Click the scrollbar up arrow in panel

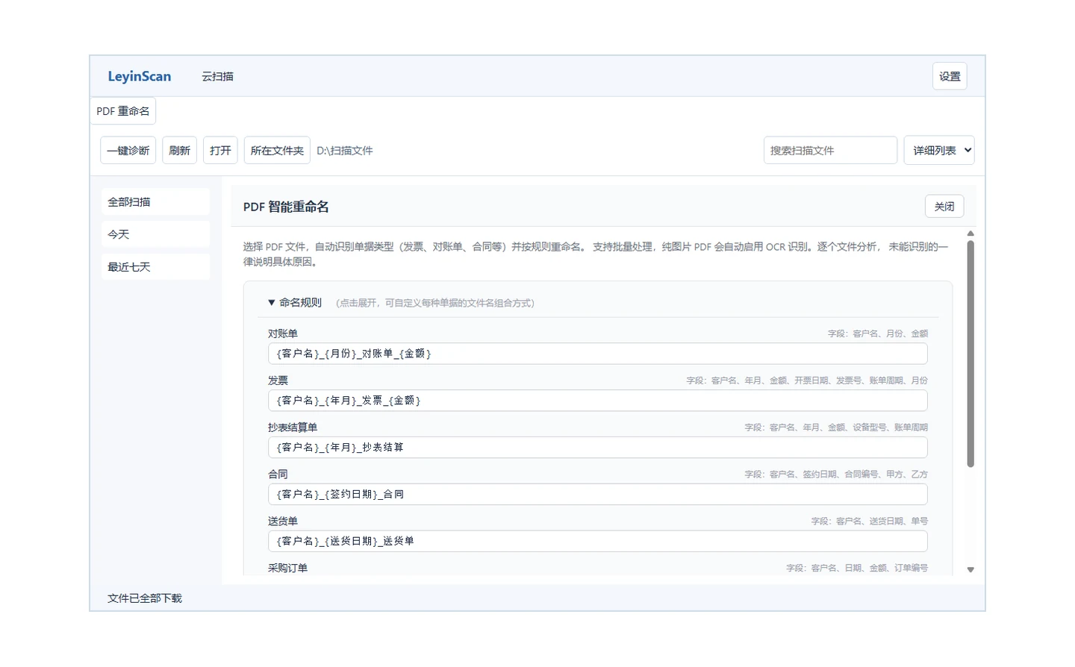click(970, 234)
